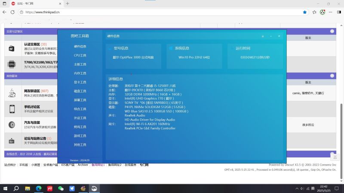Click the car wheel forum icon

coord(12,125)
